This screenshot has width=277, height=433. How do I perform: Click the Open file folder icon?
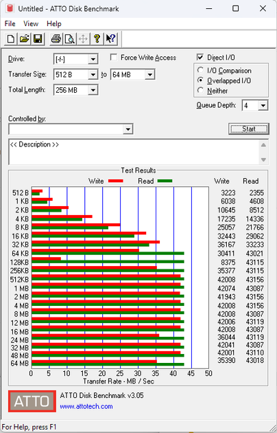pos(24,39)
